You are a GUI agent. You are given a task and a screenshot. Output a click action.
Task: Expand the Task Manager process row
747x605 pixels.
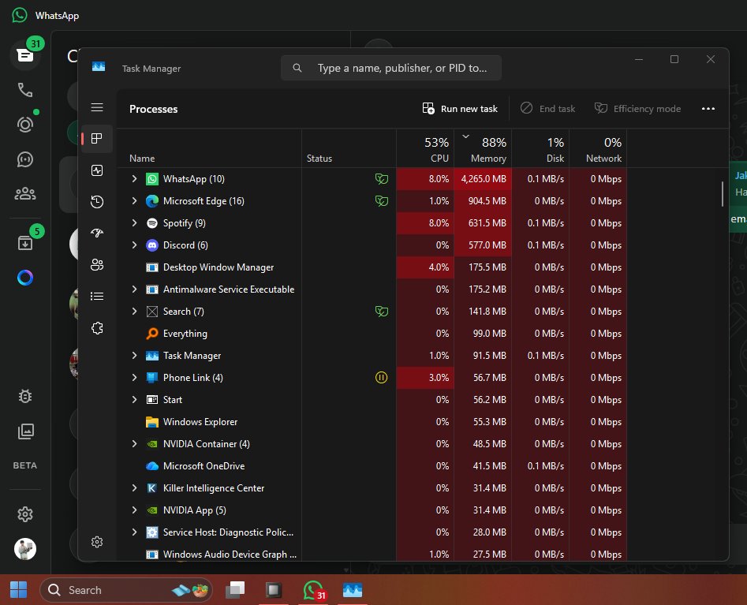(x=134, y=356)
